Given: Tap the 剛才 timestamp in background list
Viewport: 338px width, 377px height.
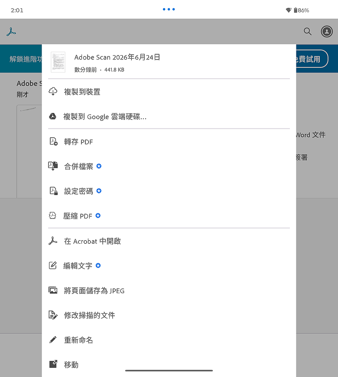Looking at the screenshot, I should 22,95.
